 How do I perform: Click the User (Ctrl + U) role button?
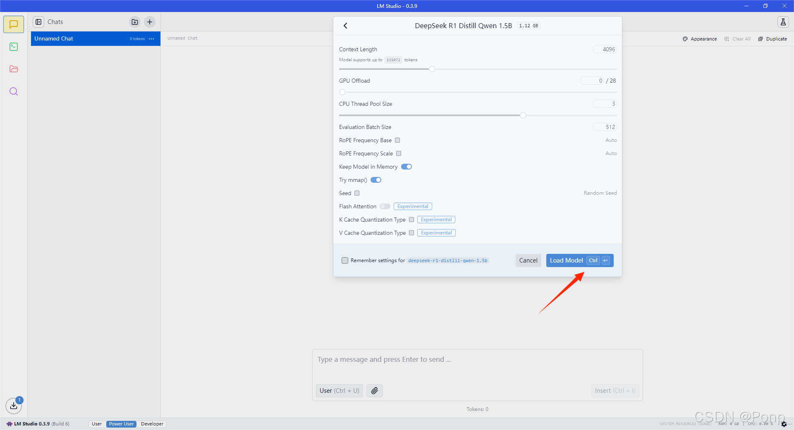tap(339, 391)
